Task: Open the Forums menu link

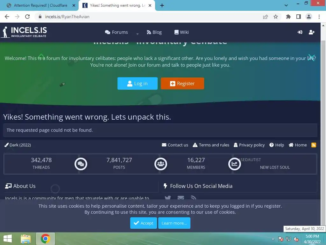Action: coord(117,32)
